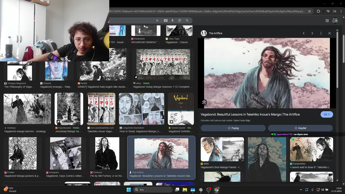Open the Vagabond Beautiful Lessons title link
The width and height of the screenshot is (345, 194).
(250, 115)
